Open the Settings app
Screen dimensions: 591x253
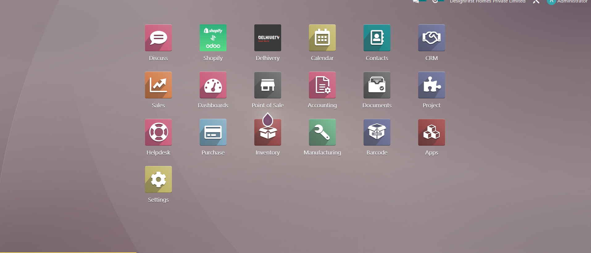click(x=158, y=180)
